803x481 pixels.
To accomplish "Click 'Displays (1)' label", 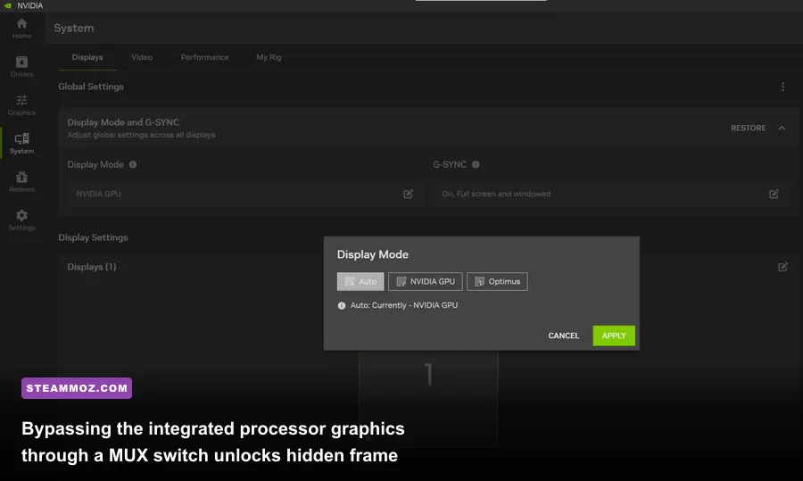I will (x=92, y=267).
